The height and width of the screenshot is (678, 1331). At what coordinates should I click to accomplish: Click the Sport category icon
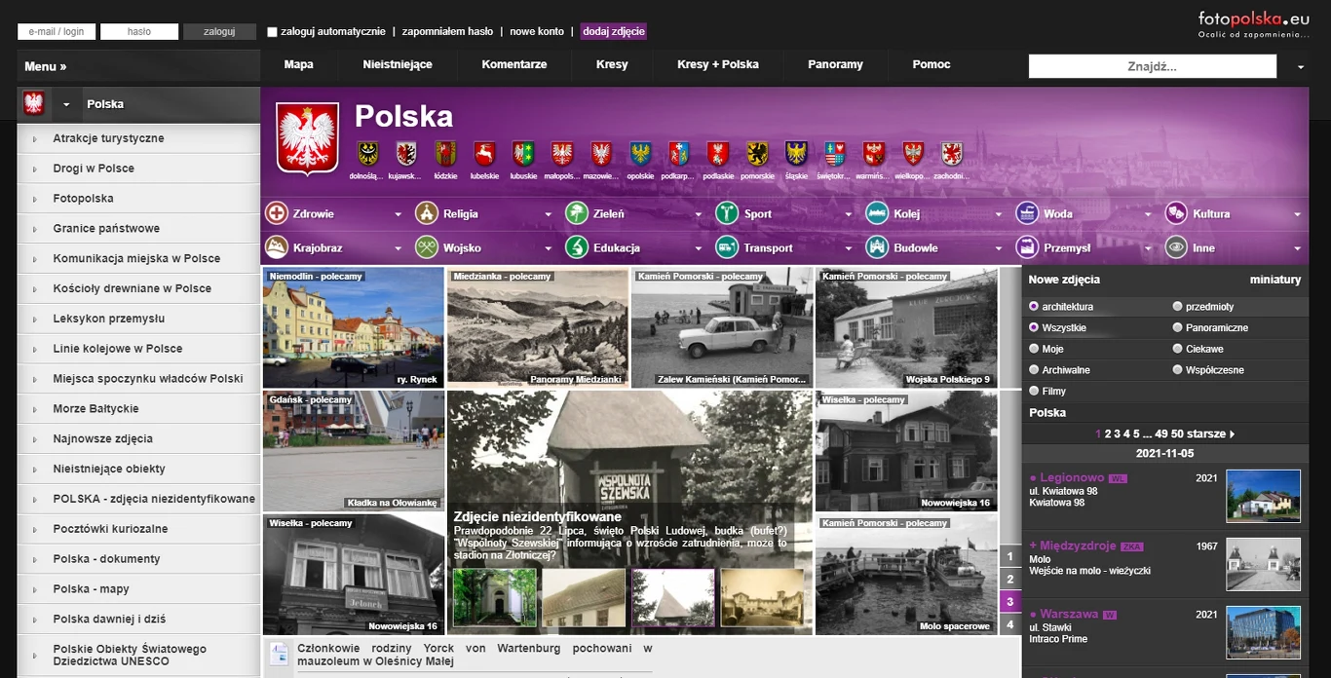727,212
